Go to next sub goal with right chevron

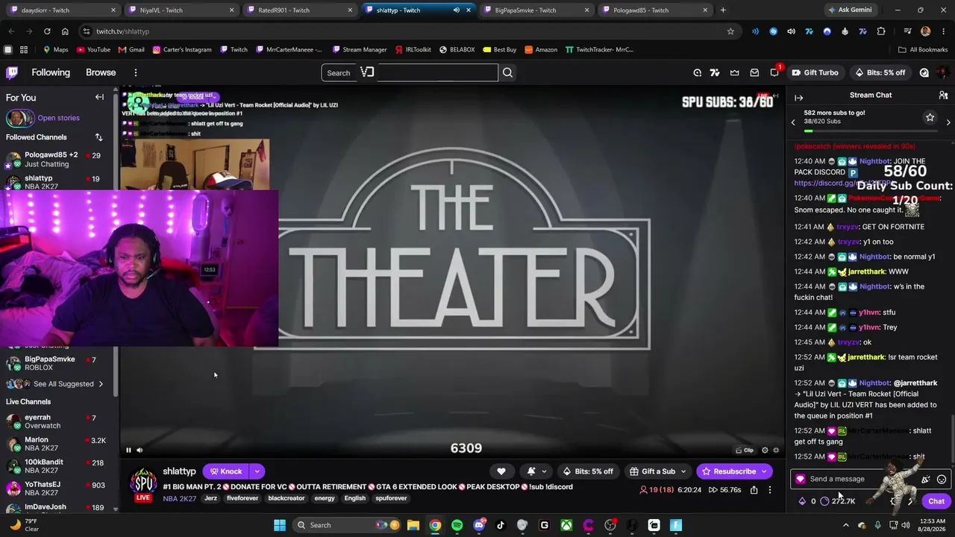tap(948, 122)
